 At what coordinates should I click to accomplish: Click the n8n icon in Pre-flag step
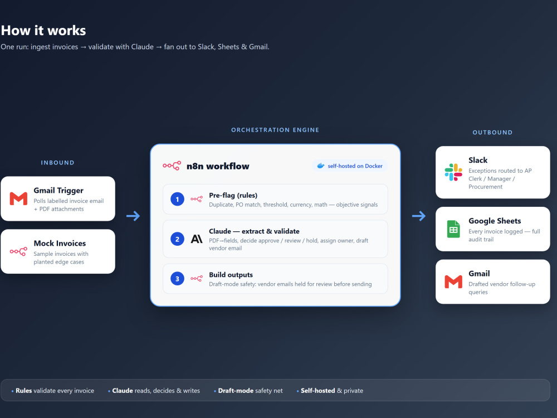[x=197, y=199]
